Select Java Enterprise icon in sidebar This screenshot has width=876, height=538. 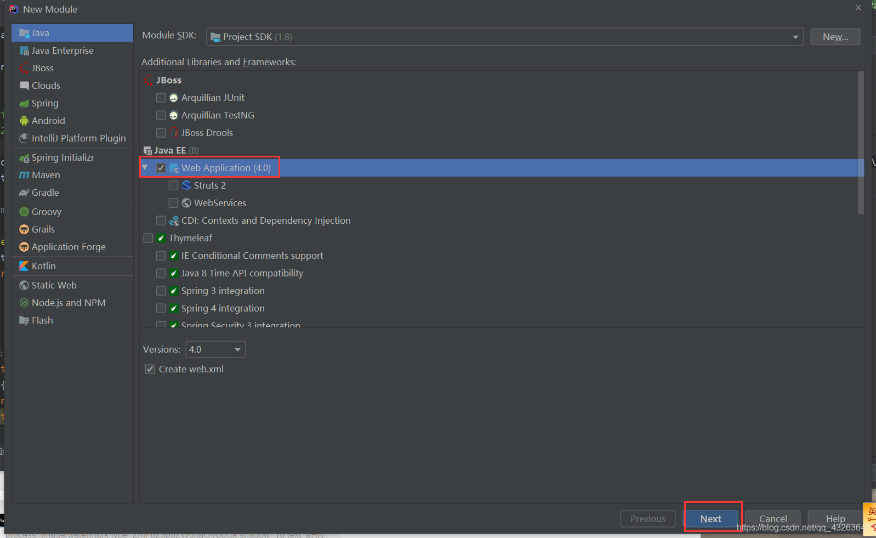click(x=24, y=50)
